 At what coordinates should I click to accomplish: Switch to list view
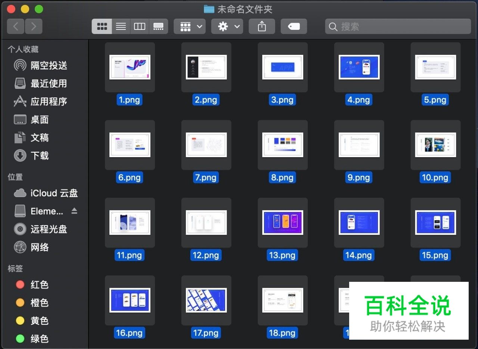[x=120, y=26]
